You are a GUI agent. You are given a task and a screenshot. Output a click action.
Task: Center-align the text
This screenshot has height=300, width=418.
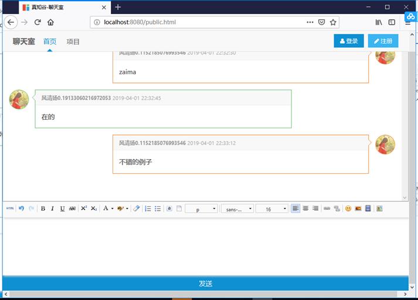tap(305, 208)
